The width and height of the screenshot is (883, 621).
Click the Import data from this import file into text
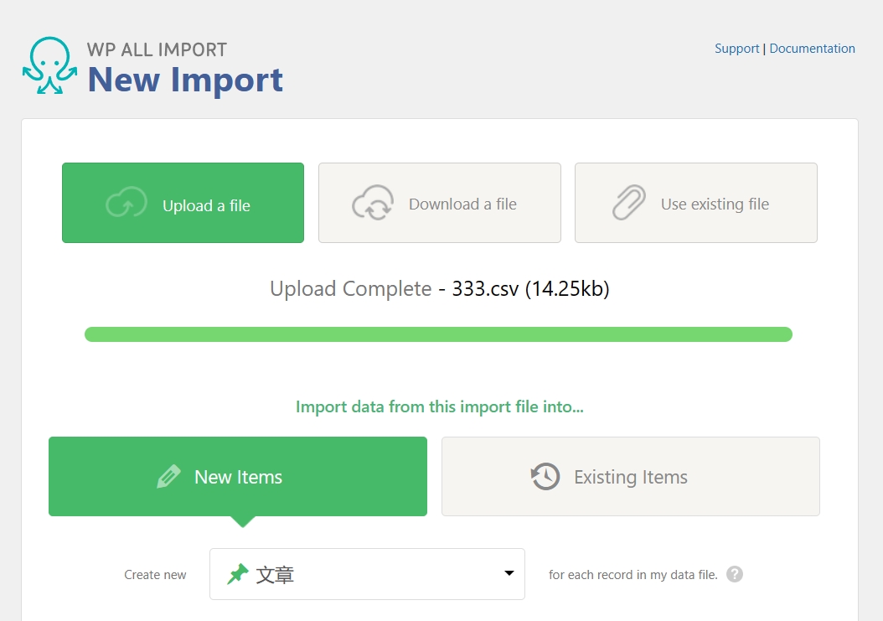tap(440, 406)
